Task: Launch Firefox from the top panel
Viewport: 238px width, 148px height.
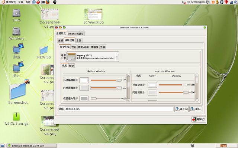Action: tap(48, 2)
